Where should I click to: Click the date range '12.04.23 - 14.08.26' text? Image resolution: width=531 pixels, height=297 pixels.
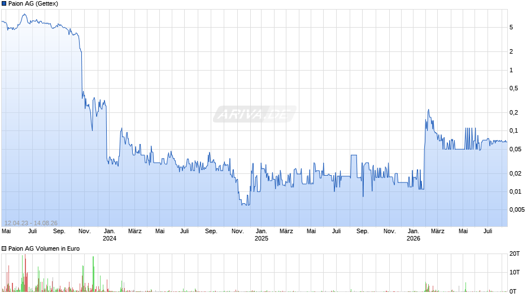pyautogui.click(x=31, y=223)
